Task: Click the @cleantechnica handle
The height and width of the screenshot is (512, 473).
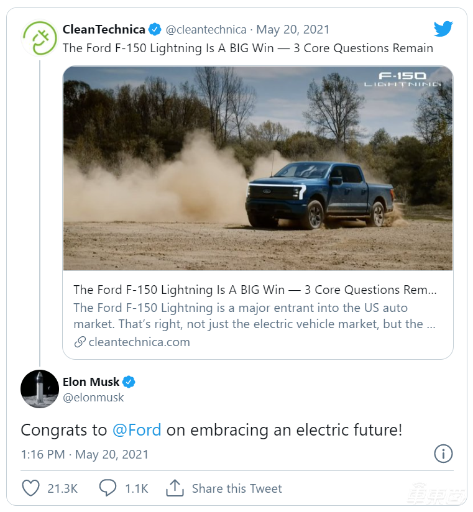Action: click(x=207, y=29)
